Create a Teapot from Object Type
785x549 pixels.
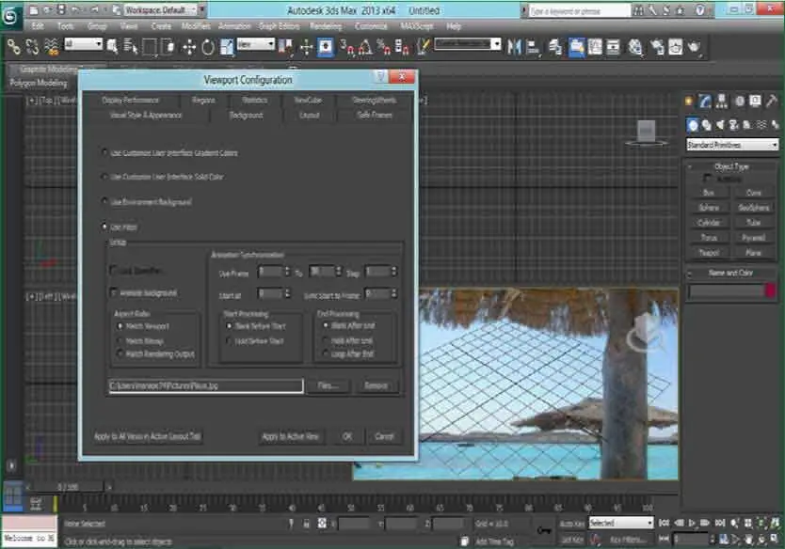pyautogui.click(x=709, y=253)
